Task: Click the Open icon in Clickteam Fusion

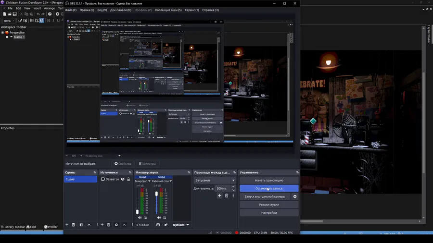Action: click(10, 14)
